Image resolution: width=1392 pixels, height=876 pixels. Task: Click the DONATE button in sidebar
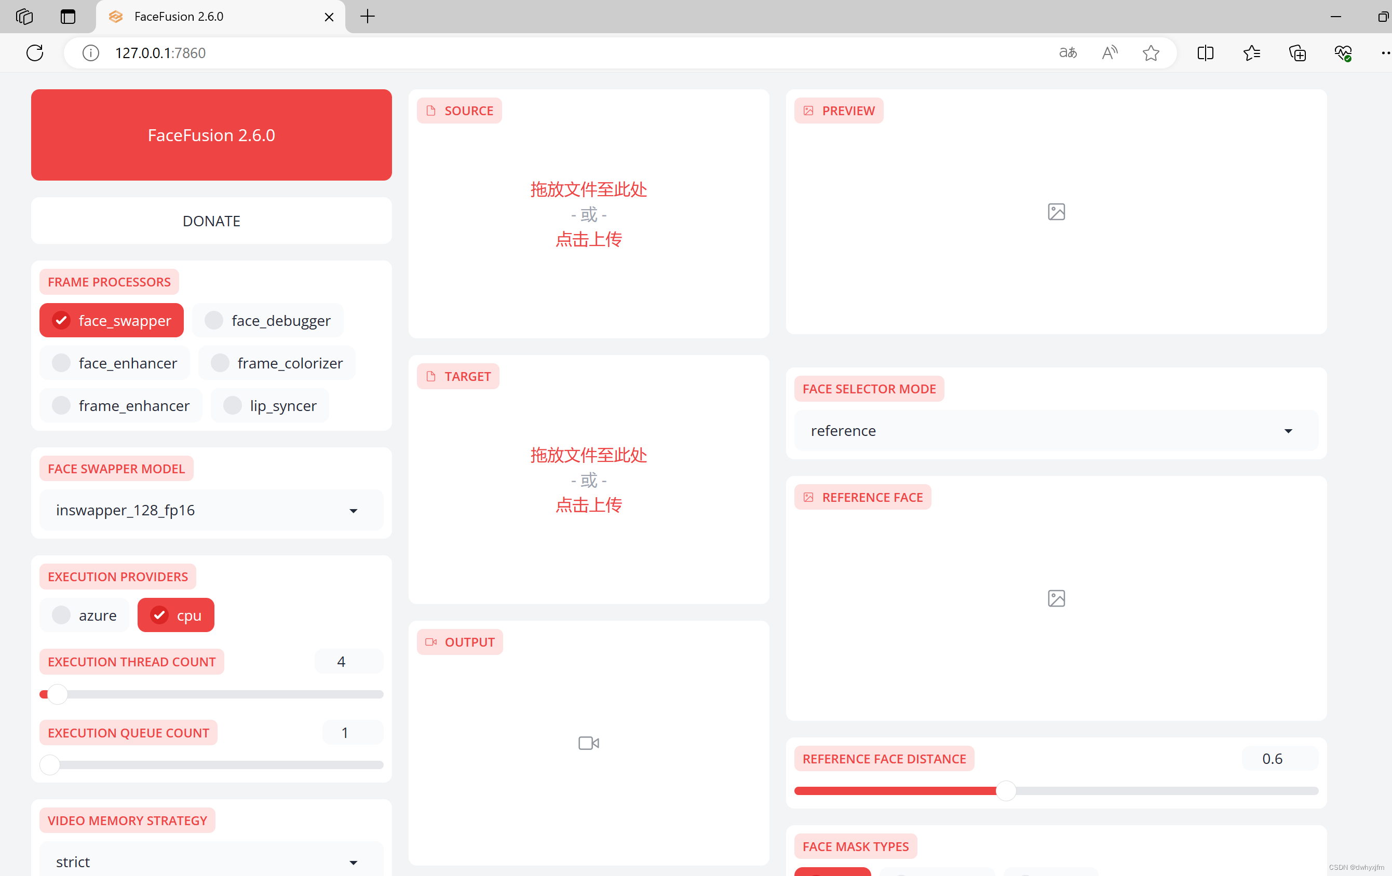coord(212,221)
